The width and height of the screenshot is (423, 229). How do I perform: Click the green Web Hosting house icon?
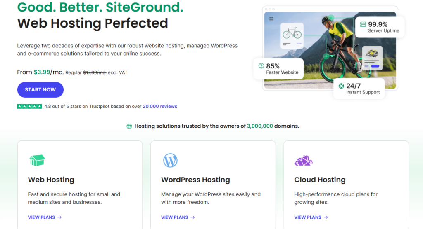tap(37, 160)
